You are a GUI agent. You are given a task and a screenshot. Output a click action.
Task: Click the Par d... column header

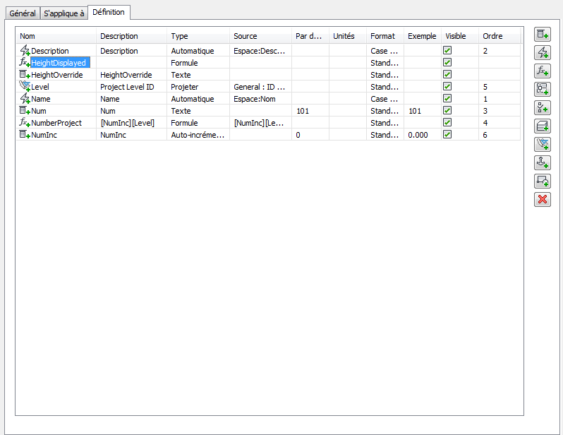click(310, 36)
